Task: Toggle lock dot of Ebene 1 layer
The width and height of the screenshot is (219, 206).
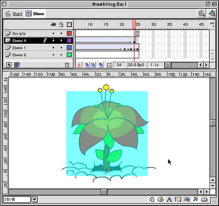Action: [61, 48]
